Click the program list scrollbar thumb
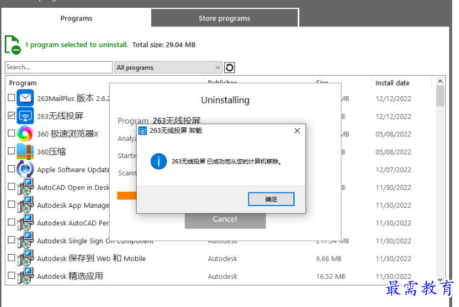 (x=440, y=96)
